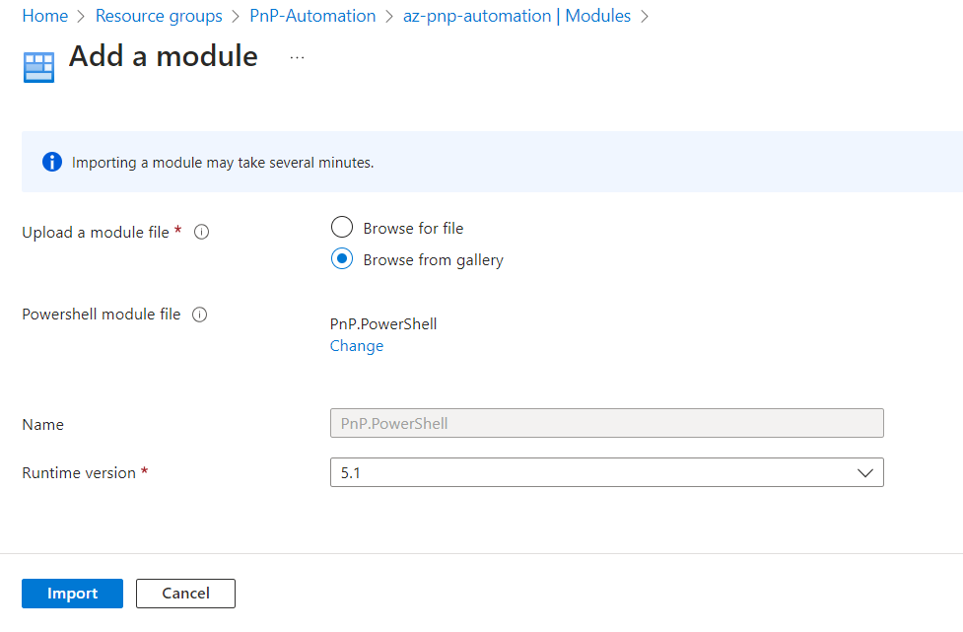Click the blue info icon in banner
This screenshot has width=963, height=632.
coord(52,162)
